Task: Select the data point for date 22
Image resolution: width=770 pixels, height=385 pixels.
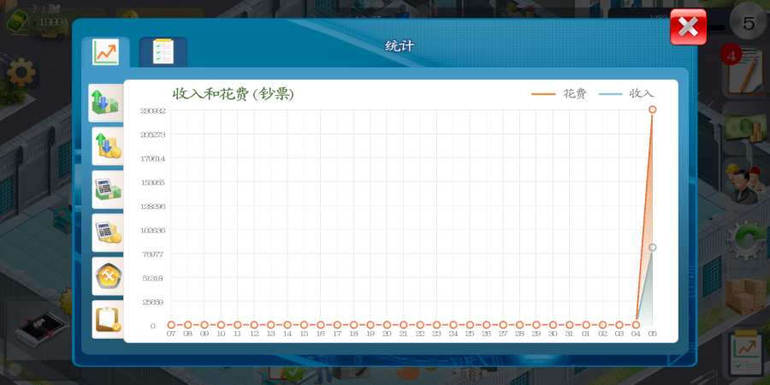Action: (x=420, y=324)
